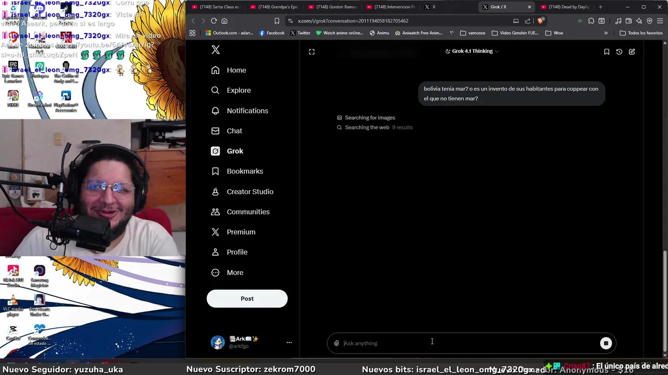This screenshot has width=668, height=375.
Task: Open Outlook.com bookmark
Action: coord(229,33)
